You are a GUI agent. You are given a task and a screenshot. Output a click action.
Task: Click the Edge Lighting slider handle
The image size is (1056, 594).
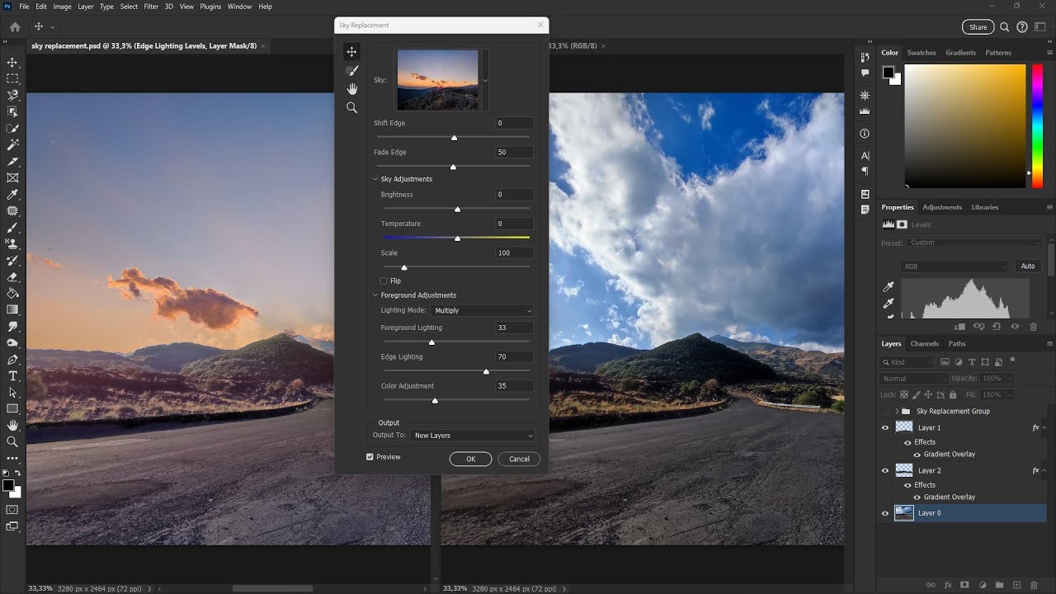click(486, 371)
